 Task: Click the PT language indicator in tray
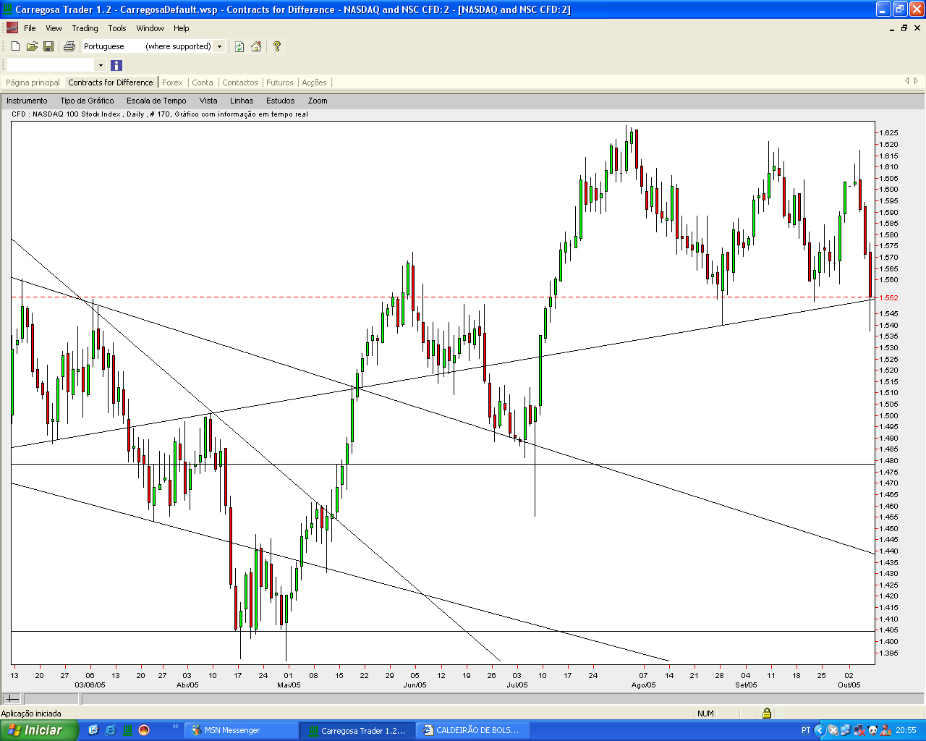pos(806,730)
